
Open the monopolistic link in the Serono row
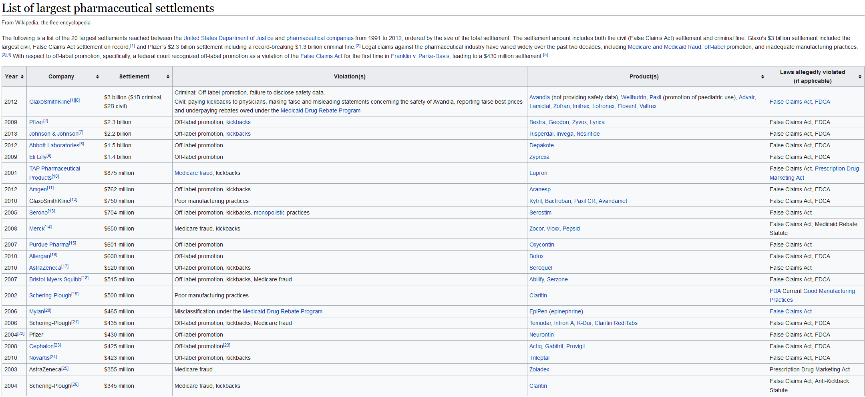tap(270, 213)
